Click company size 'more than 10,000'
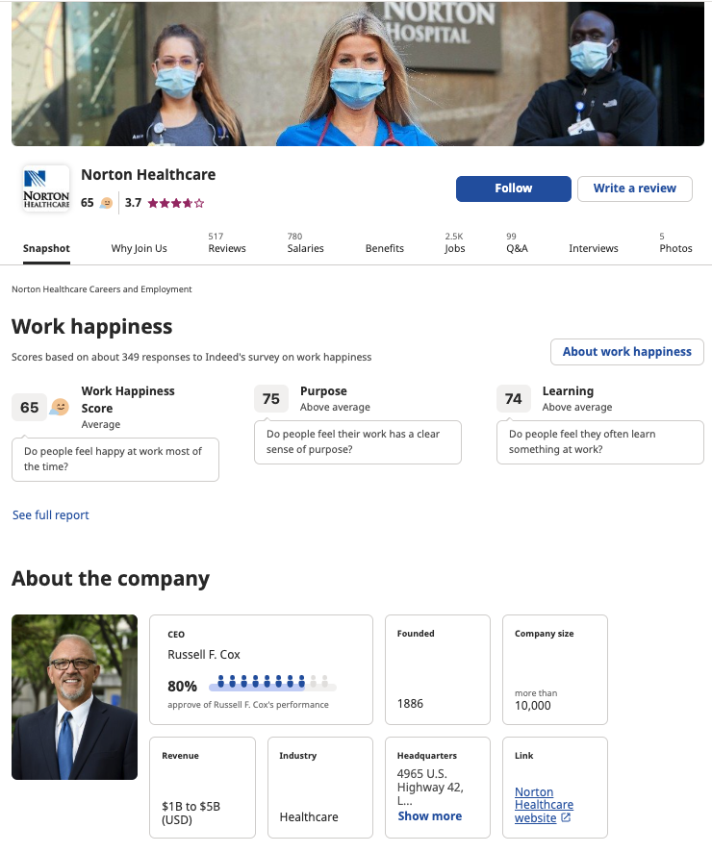The height and width of the screenshot is (852, 712). point(536,700)
